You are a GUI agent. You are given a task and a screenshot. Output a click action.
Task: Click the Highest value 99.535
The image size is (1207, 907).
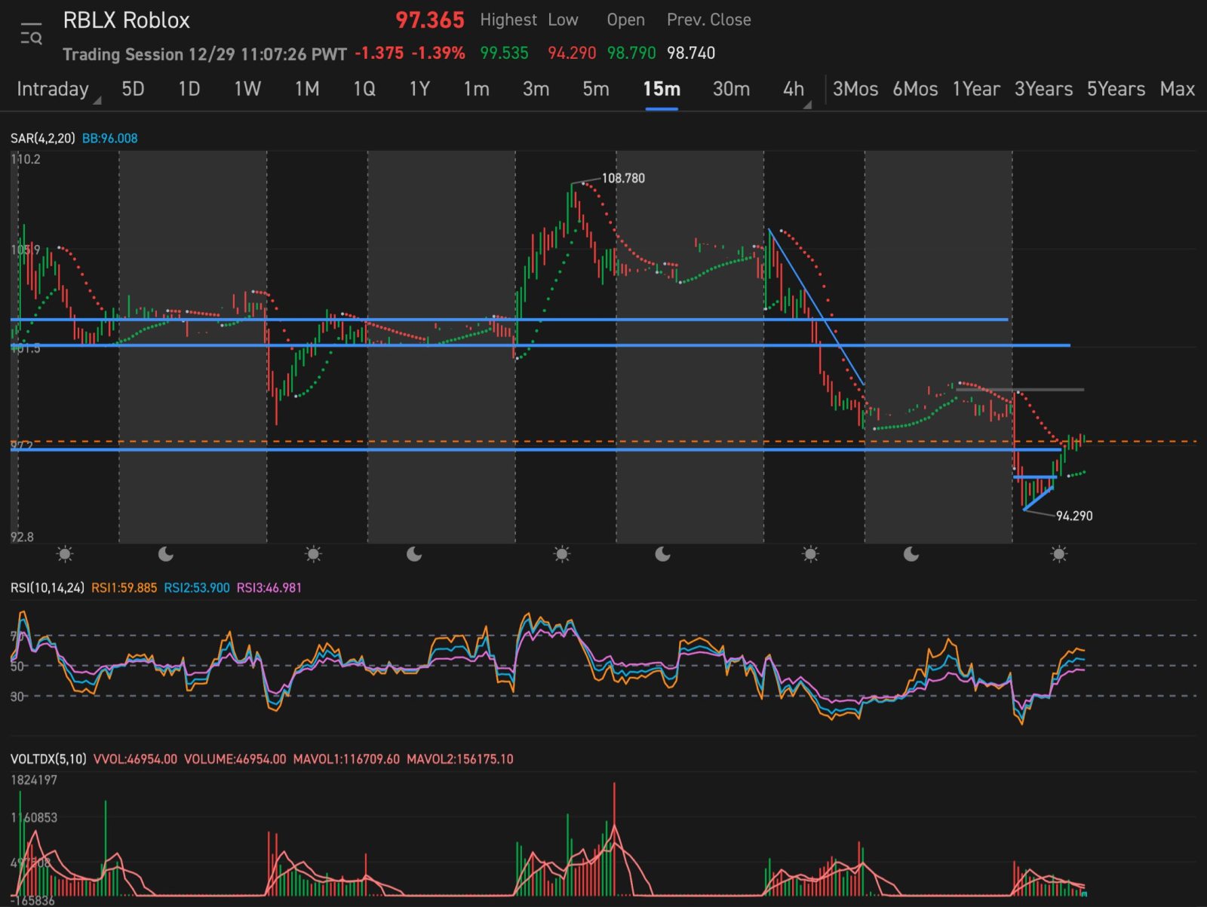pos(504,54)
